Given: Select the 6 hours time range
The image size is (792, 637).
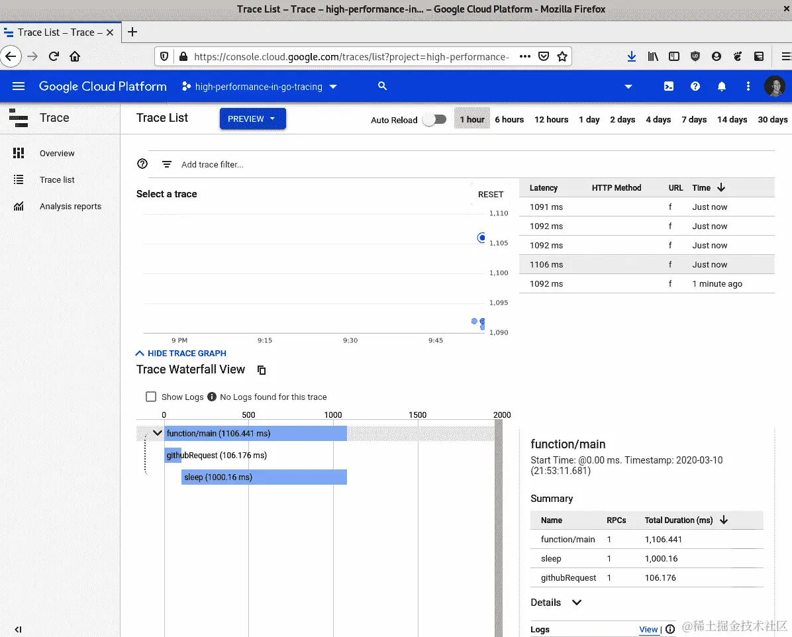Looking at the screenshot, I should (x=509, y=120).
